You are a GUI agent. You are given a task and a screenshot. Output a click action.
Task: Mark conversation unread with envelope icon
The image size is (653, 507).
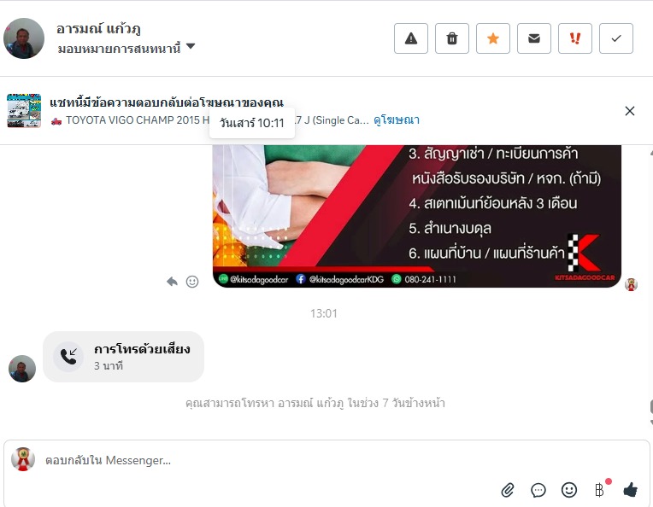click(534, 38)
